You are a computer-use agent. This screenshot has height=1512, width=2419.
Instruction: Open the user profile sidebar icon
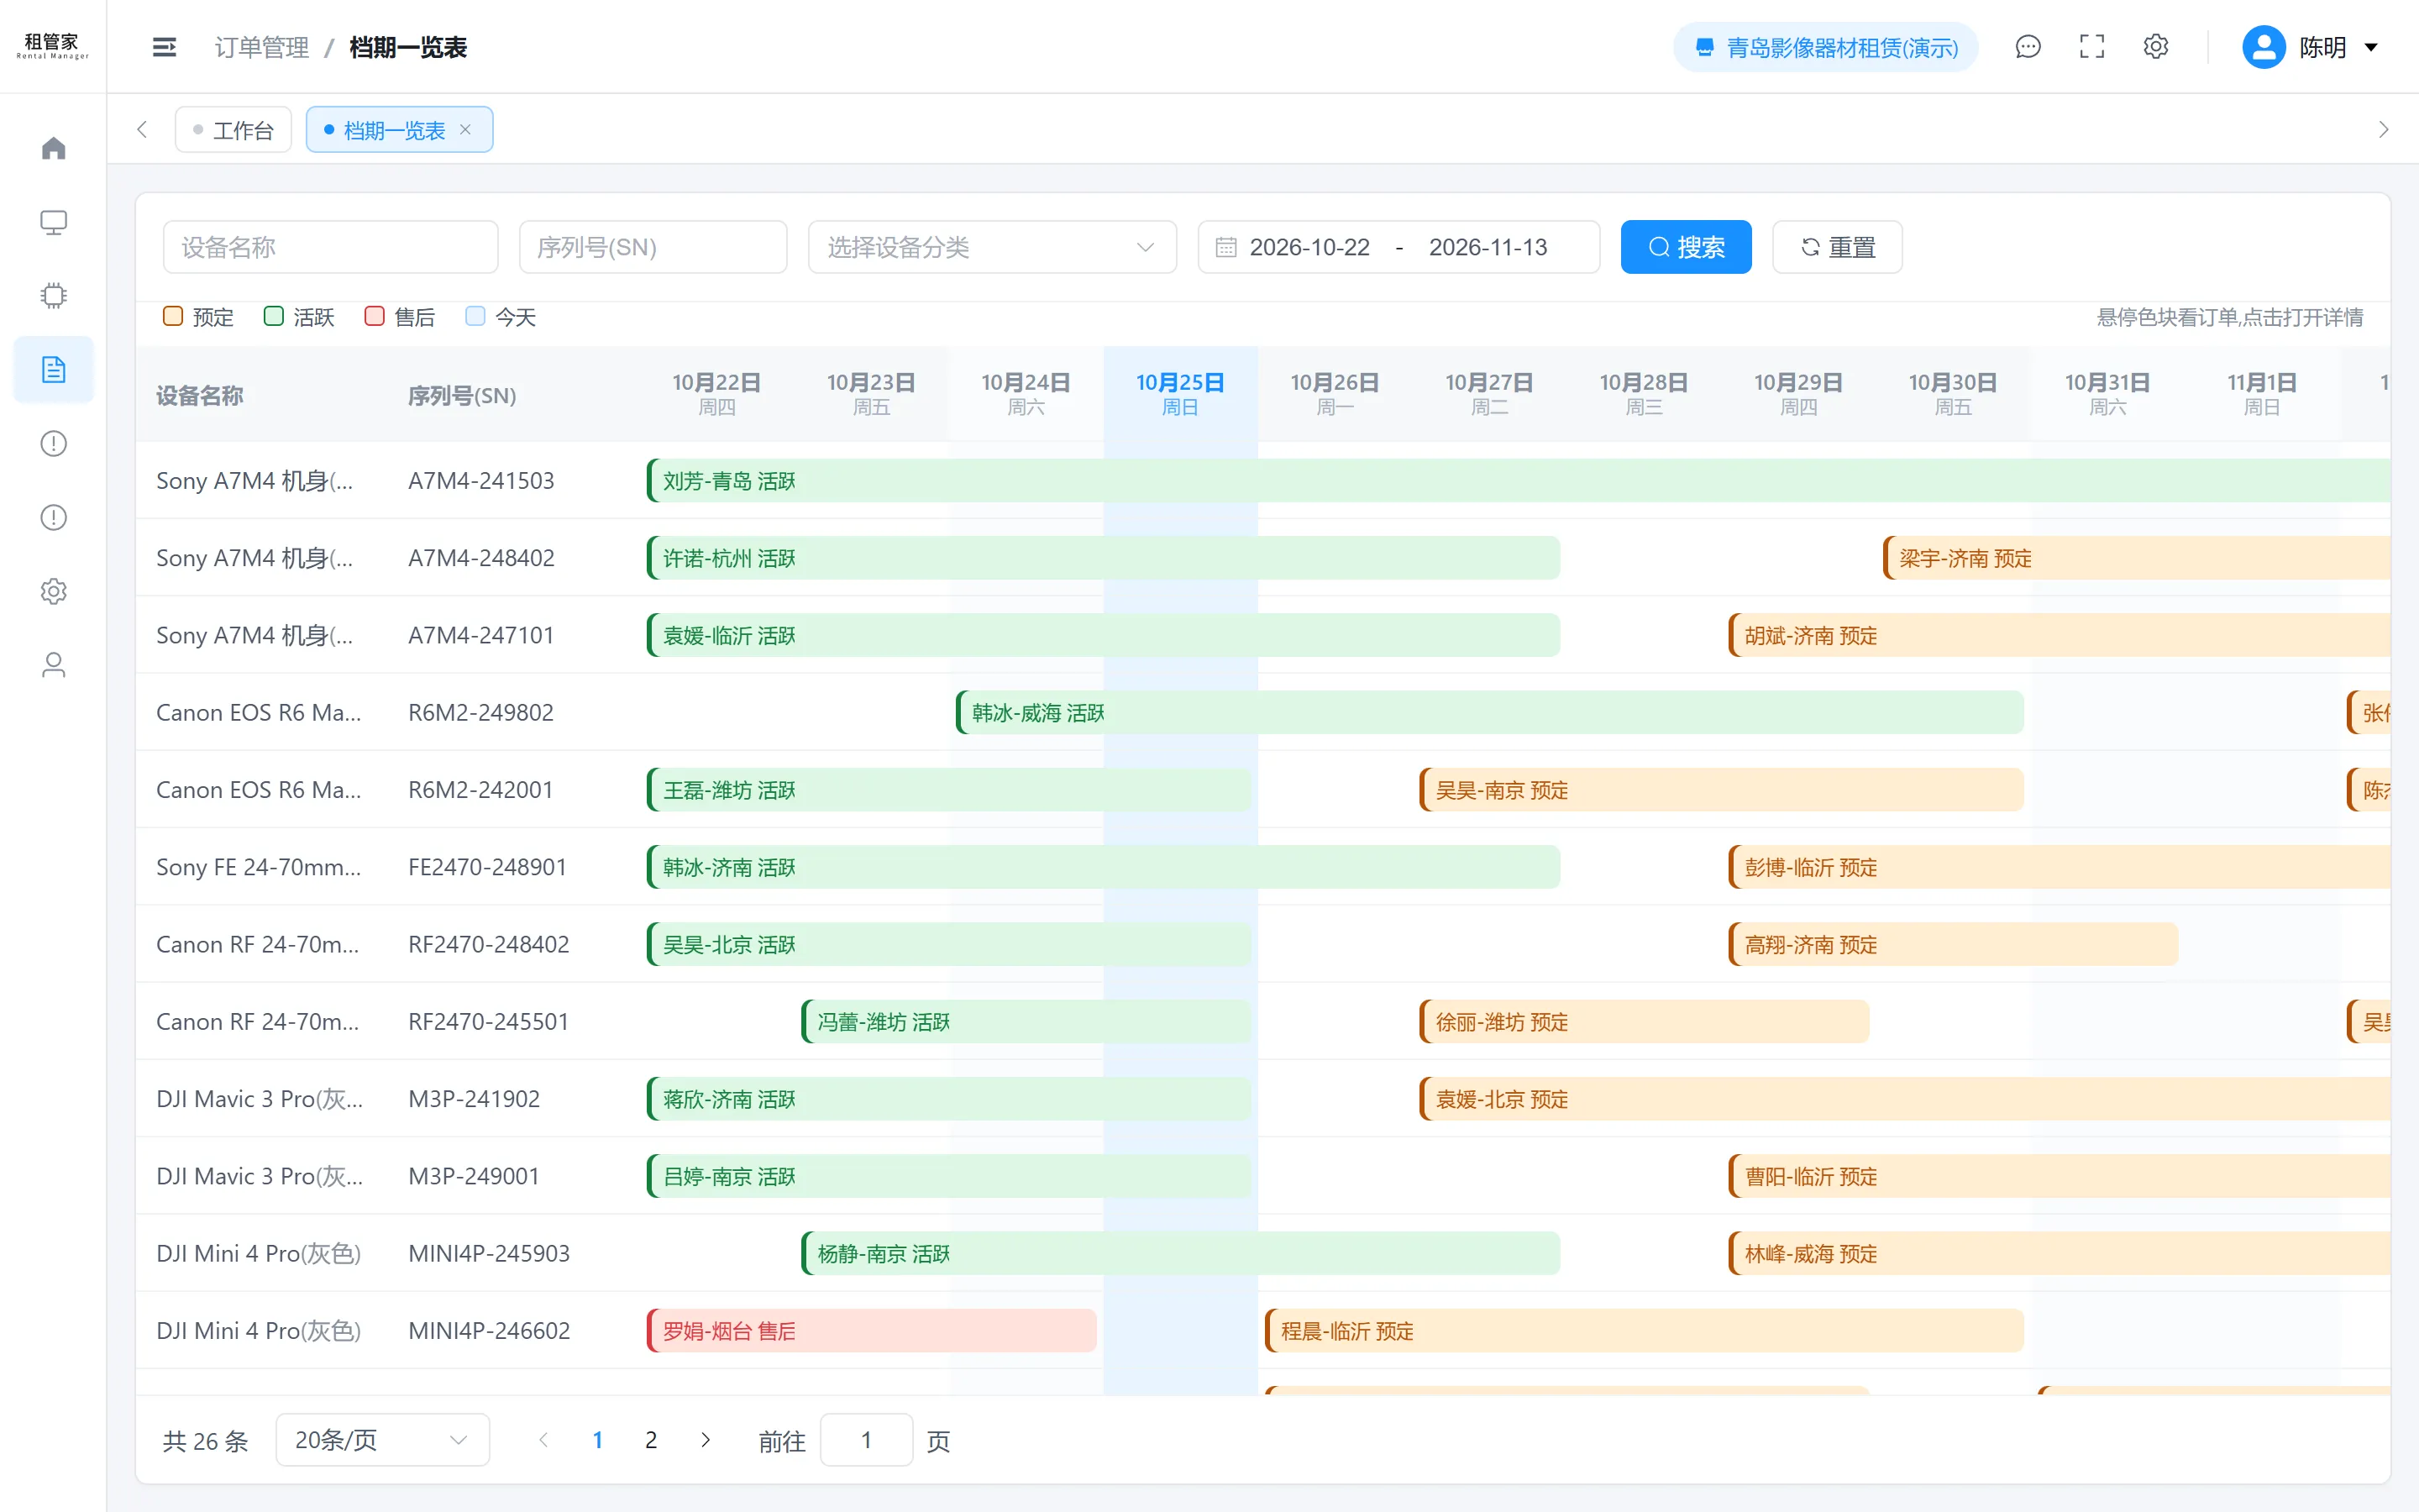pos(53,665)
